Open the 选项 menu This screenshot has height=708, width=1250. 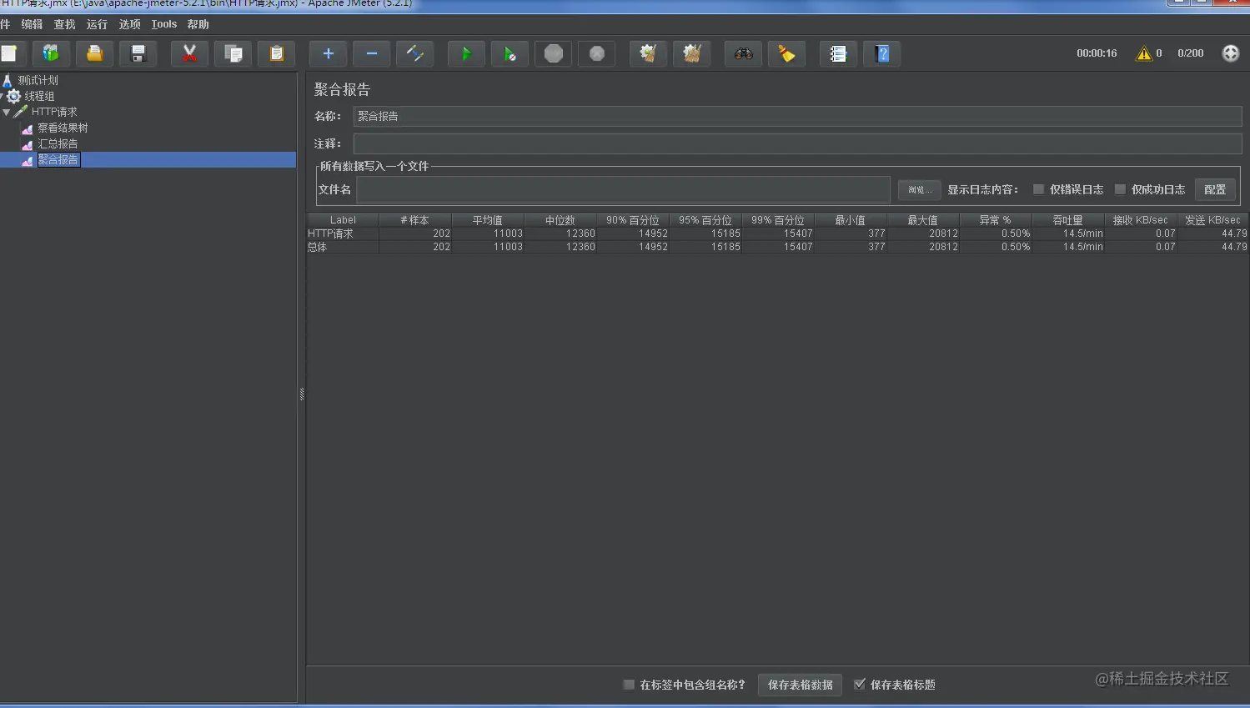click(x=129, y=24)
